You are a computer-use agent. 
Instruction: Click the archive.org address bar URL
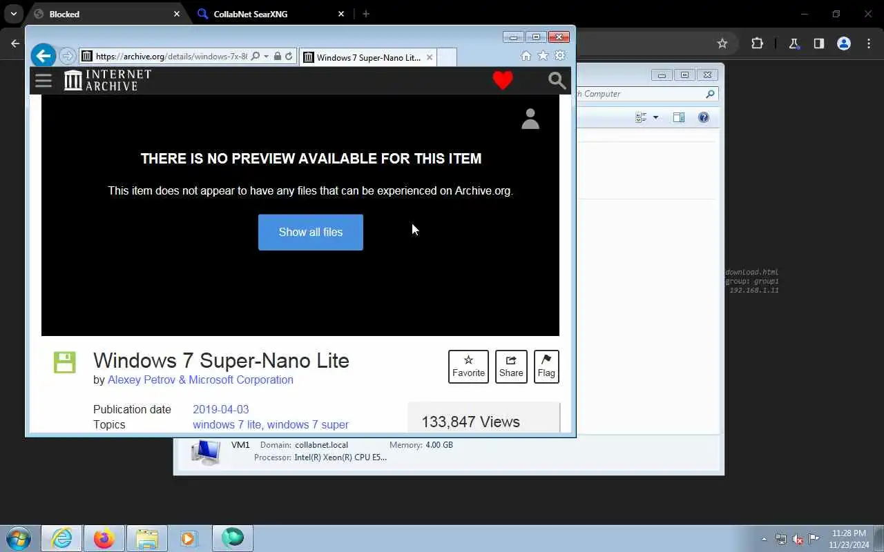[x=171, y=57]
